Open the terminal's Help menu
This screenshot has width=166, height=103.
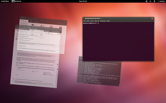[x=108, y=21]
